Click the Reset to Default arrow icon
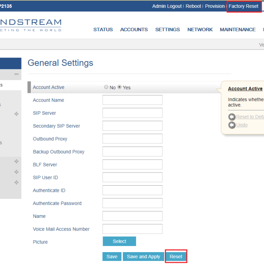Image resolution: width=264 pixels, height=264 pixels. (x=232, y=117)
